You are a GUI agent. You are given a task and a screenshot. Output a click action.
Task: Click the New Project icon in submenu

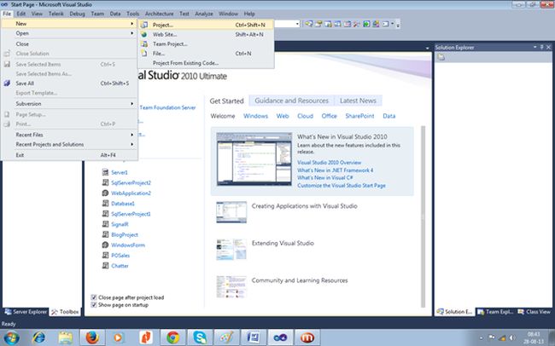[x=144, y=25]
